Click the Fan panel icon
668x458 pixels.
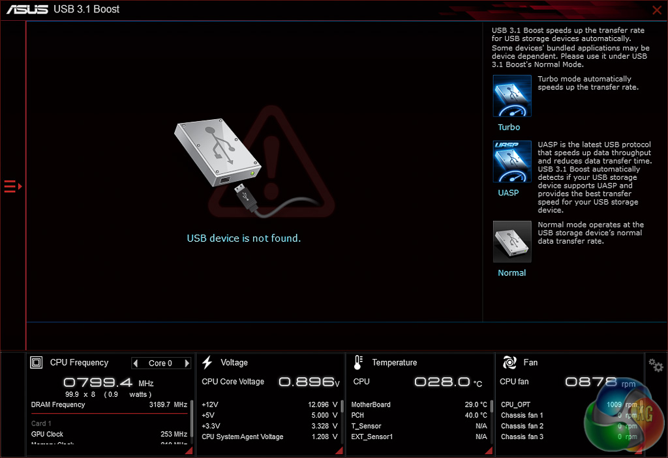(509, 363)
